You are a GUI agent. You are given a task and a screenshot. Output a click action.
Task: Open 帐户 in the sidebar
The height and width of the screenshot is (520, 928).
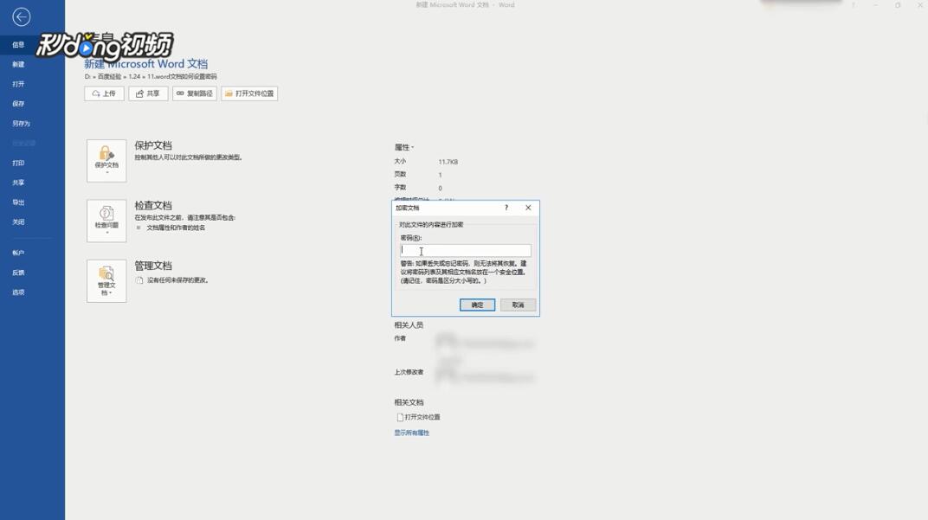[x=18, y=253]
